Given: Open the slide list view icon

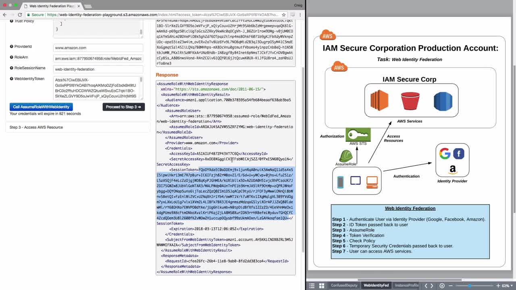Looking at the screenshot, I should click(x=312, y=286).
